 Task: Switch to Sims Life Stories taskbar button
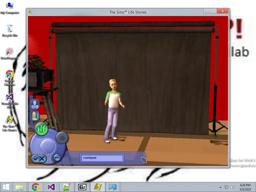pyautogui.click(x=98, y=187)
